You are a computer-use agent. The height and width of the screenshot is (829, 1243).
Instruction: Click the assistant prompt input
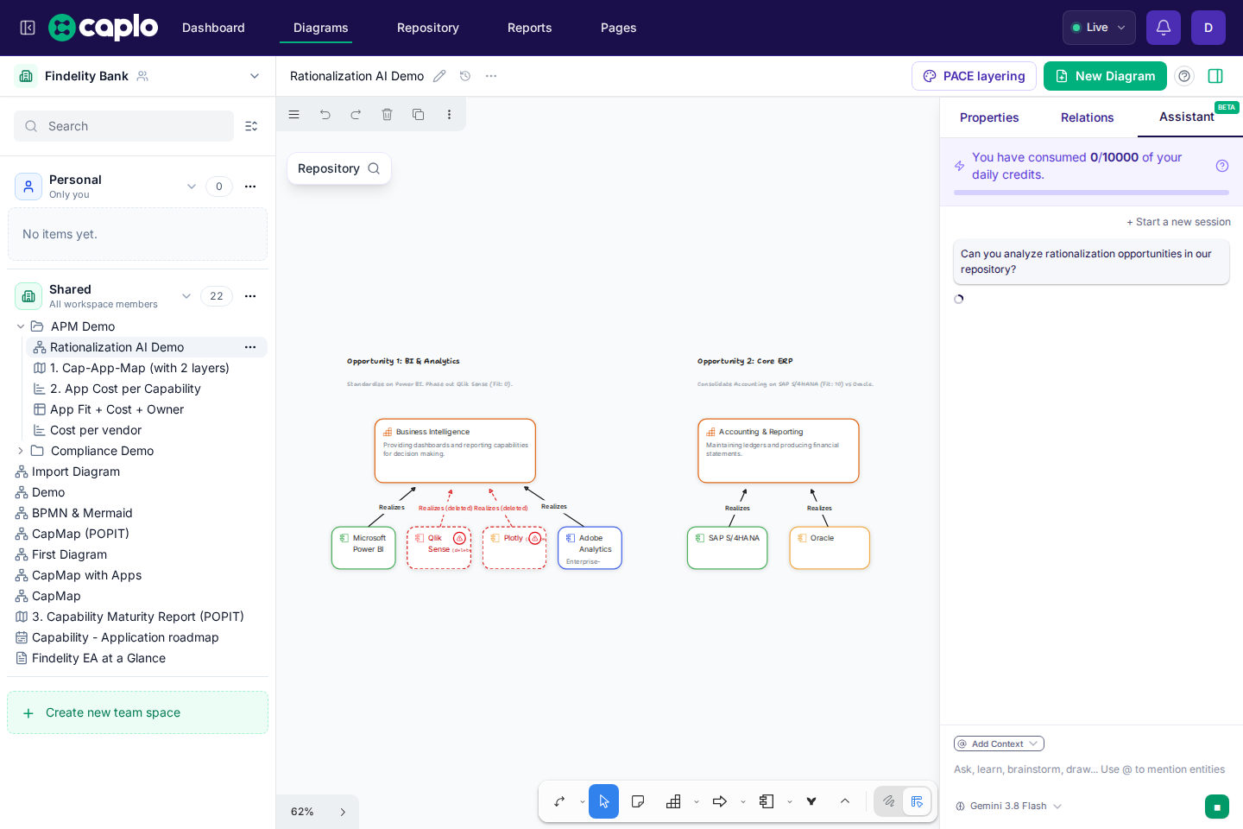pos(1089,769)
